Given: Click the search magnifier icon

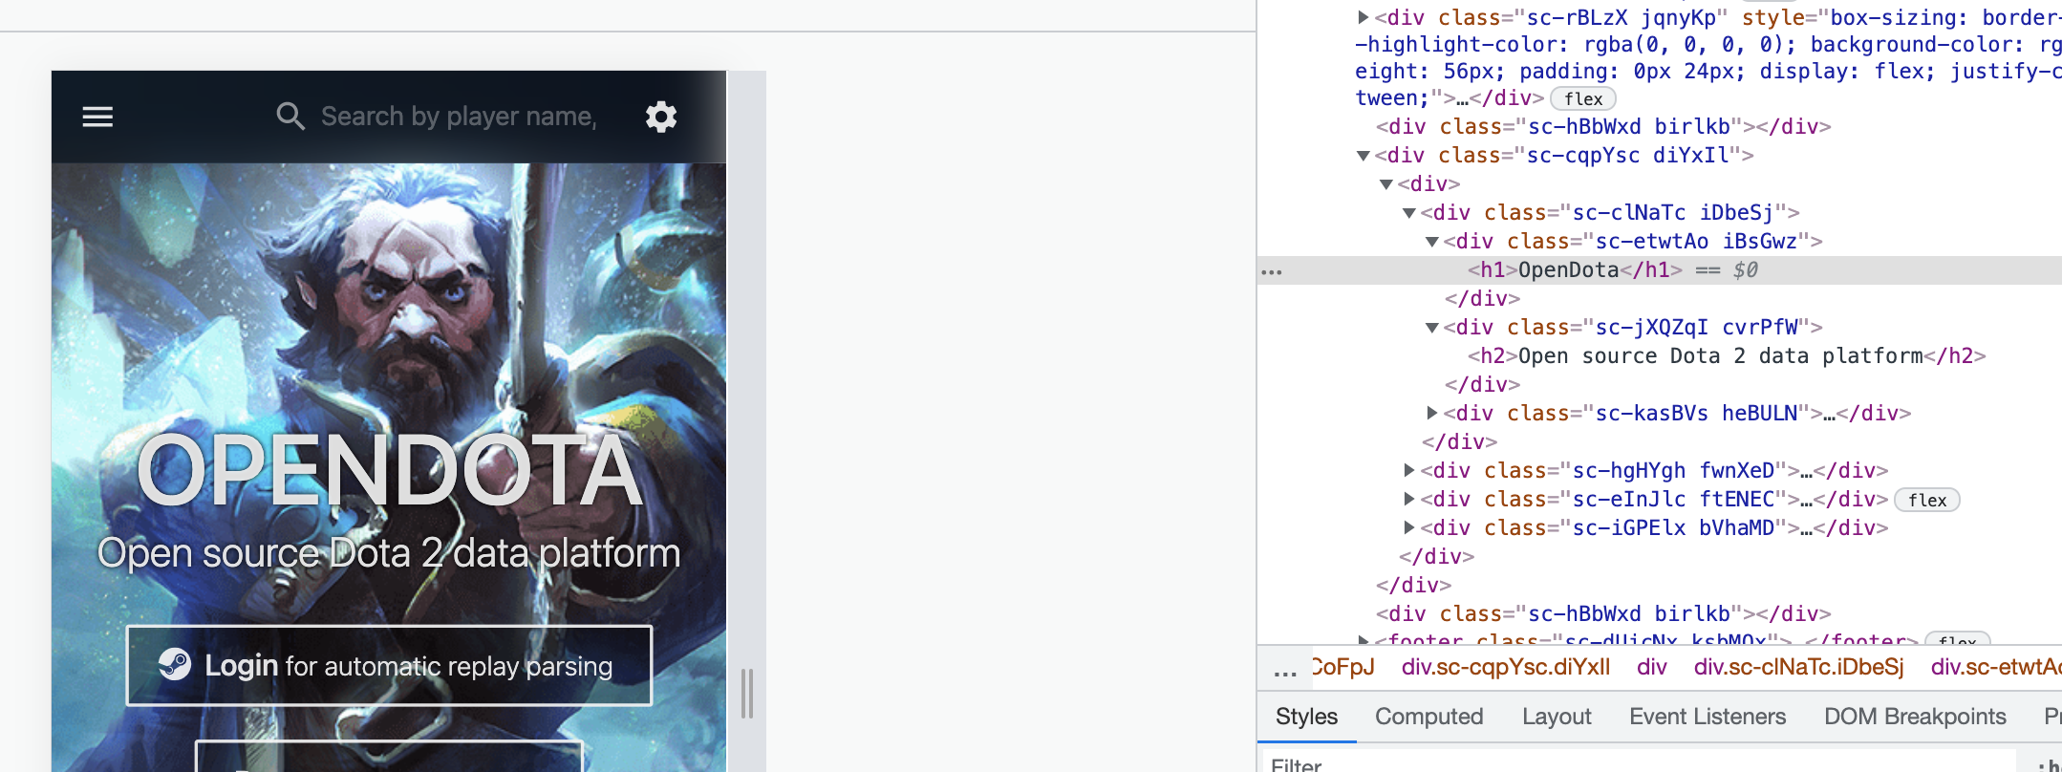Looking at the screenshot, I should 290,117.
